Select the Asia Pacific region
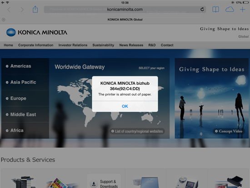250x188 pixels. (25, 82)
